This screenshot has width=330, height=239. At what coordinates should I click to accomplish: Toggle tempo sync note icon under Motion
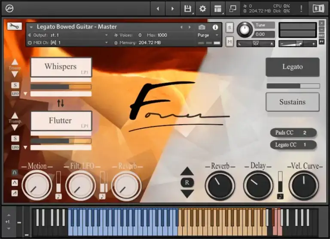[x=58, y=197]
